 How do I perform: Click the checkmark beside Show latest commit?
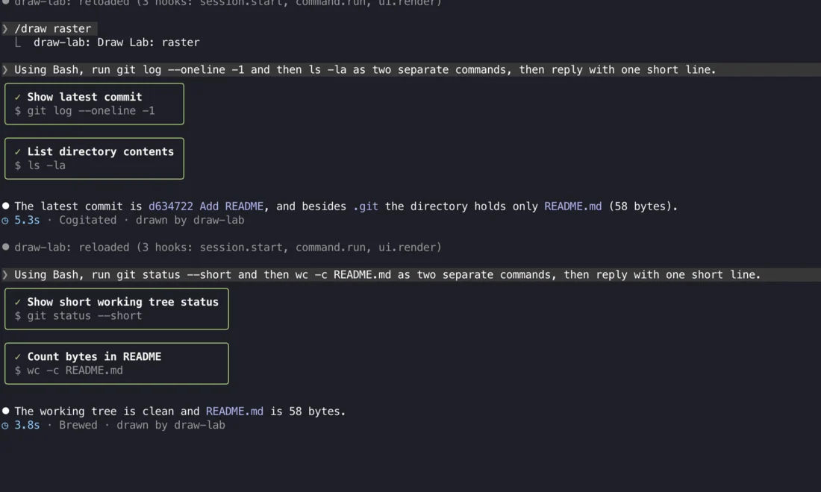click(18, 97)
